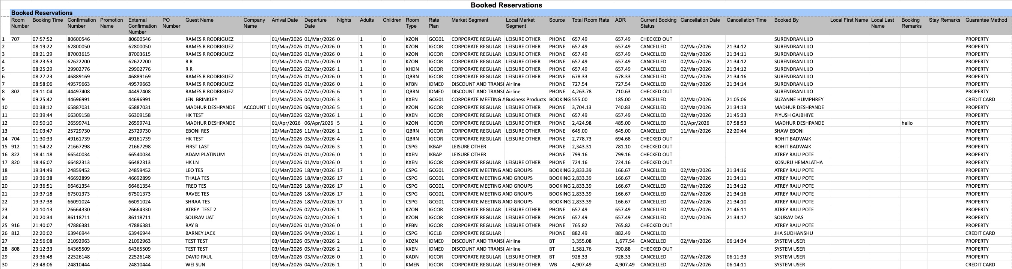The image size is (1012, 269).
Task: Select the Market Segment column header
Action: pyautogui.click(x=470, y=20)
